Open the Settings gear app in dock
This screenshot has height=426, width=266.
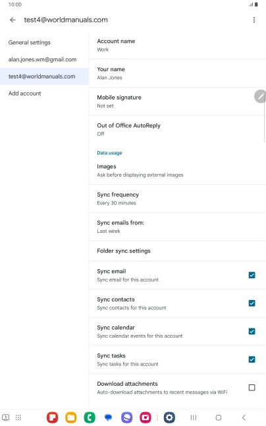pos(169,417)
